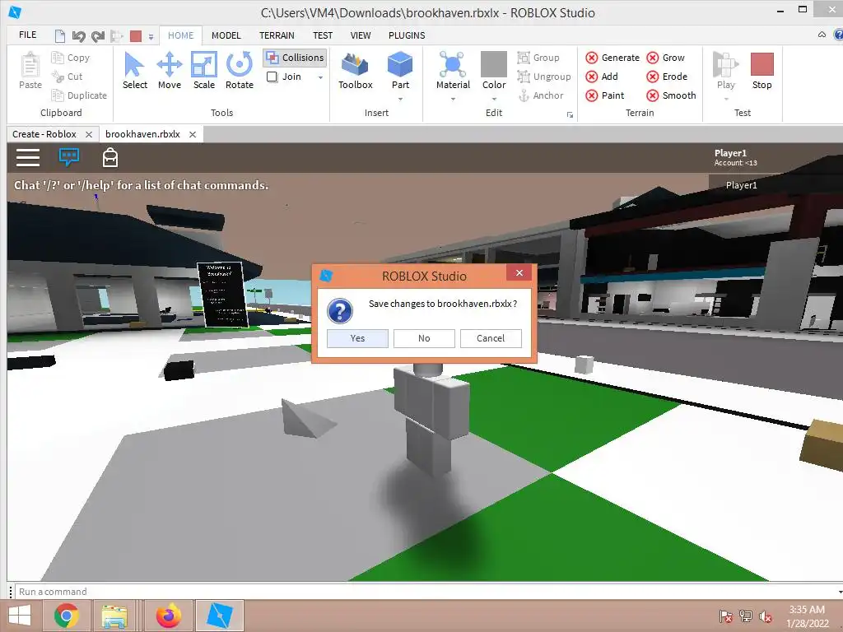Open the FILE menu

[27, 35]
